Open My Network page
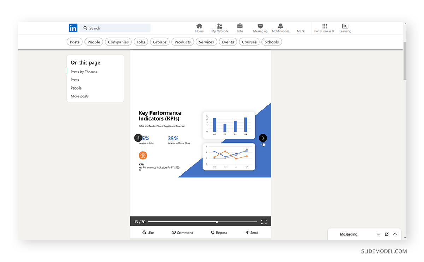Screen dimensions: 424x262 pyautogui.click(x=220, y=28)
